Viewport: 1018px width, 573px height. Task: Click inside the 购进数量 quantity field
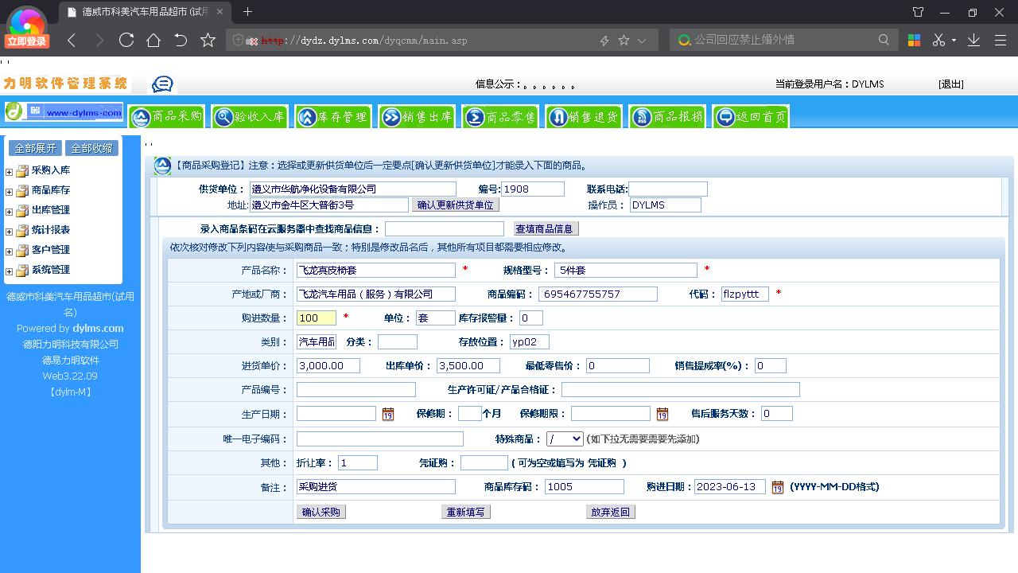click(x=316, y=318)
